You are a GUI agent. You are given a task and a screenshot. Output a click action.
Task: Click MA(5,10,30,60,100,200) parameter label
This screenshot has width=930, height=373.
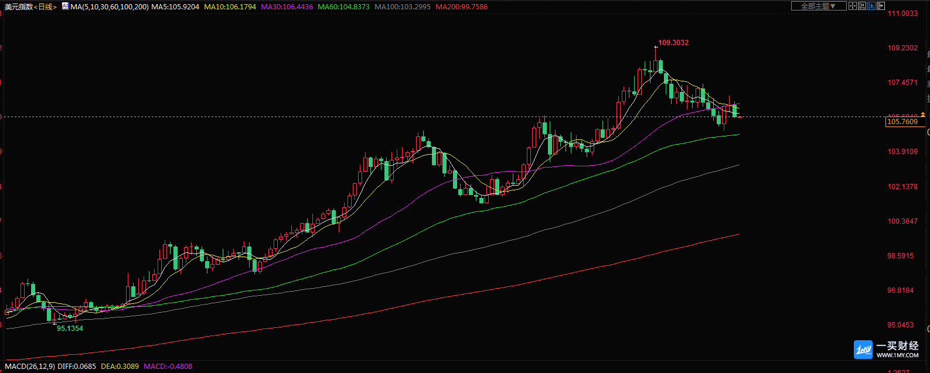click(x=109, y=7)
